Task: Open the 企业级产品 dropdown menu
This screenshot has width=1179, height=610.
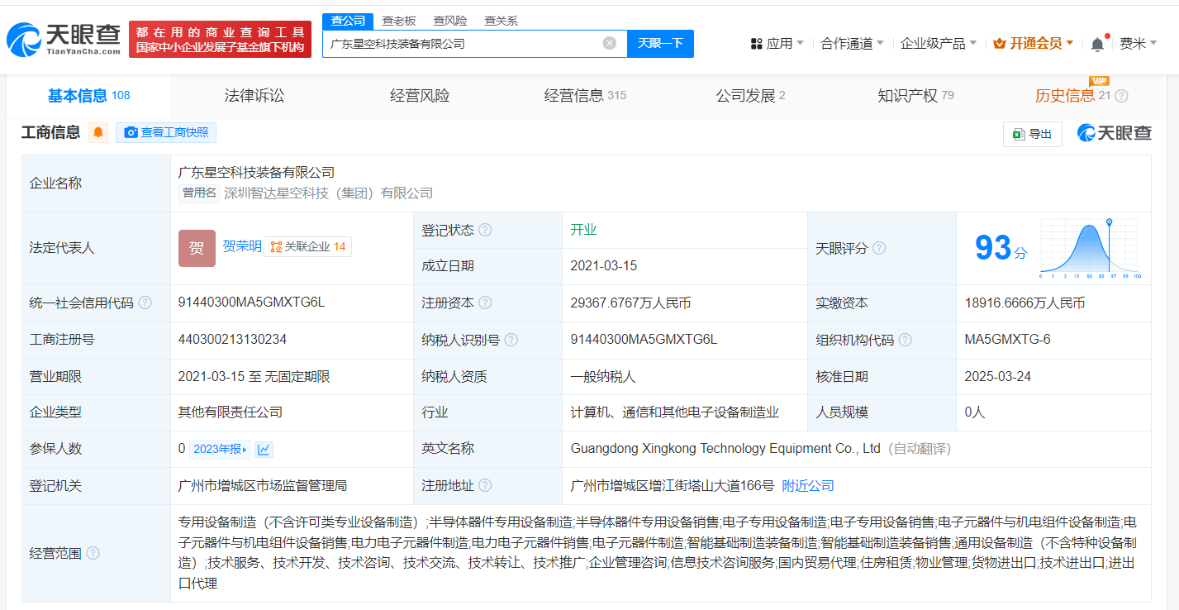Action: (x=938, y=43)
